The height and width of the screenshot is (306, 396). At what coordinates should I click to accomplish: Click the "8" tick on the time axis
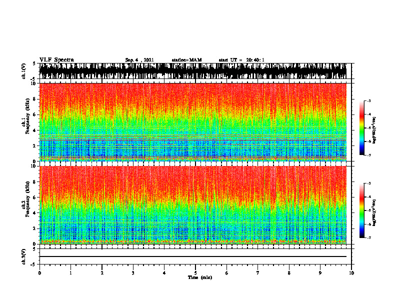point(289,273)
